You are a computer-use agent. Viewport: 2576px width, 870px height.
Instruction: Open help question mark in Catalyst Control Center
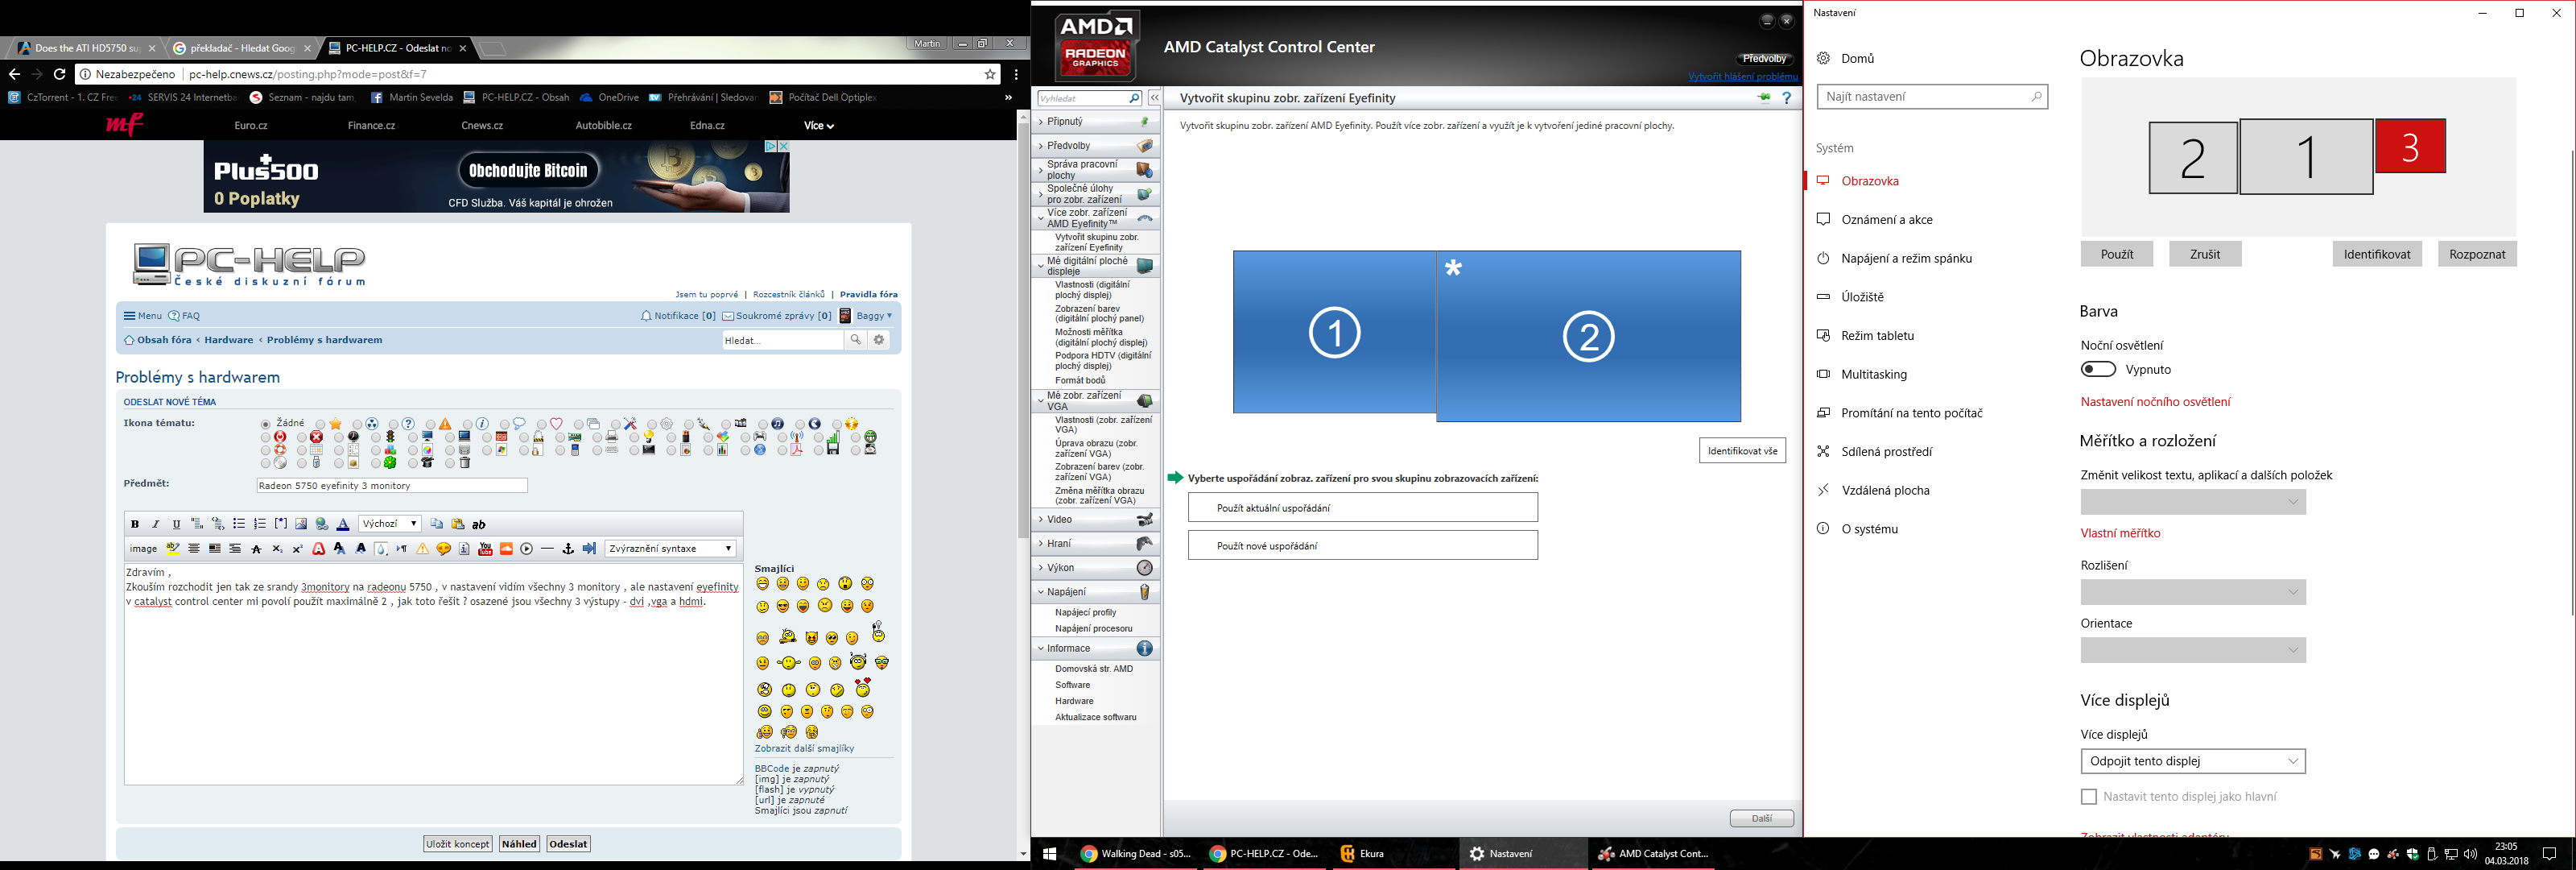coord(1787,98)
